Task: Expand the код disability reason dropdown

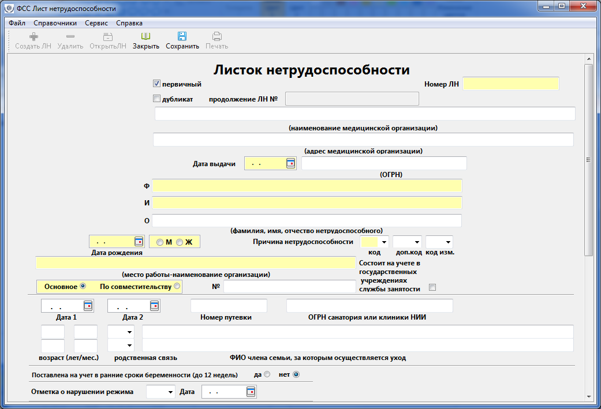Action: tap(384, 242)
